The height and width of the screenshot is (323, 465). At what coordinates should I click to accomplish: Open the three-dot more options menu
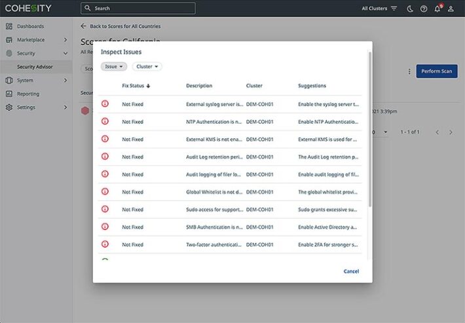[x=409, y=71]
